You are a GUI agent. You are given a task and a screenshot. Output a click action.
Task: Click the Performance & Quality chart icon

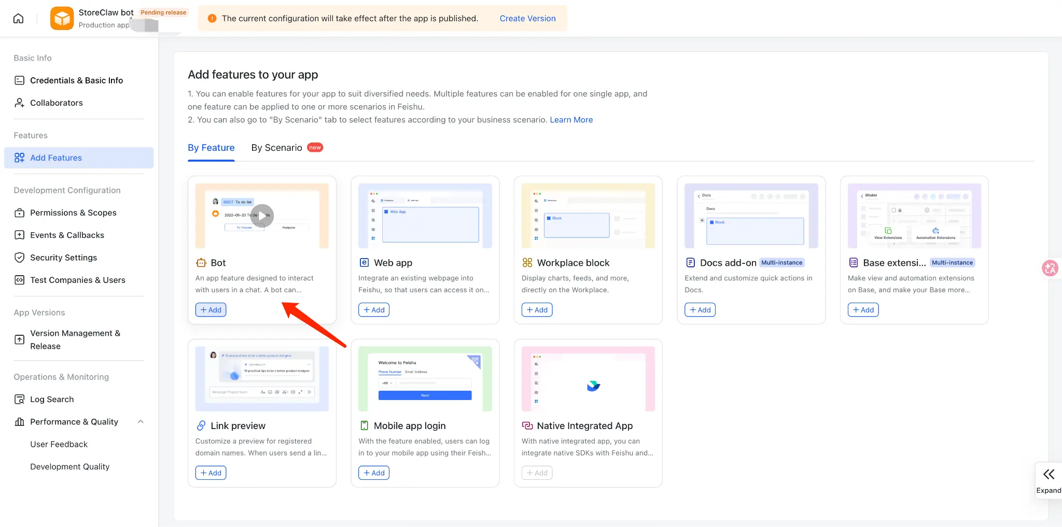19,422
